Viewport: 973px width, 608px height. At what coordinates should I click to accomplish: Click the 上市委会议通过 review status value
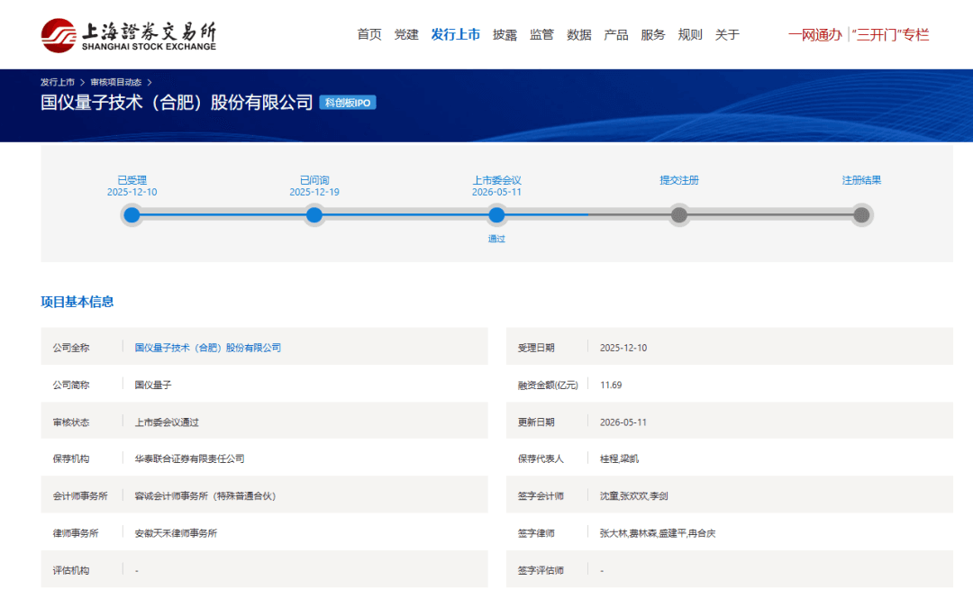coord(167,422)
